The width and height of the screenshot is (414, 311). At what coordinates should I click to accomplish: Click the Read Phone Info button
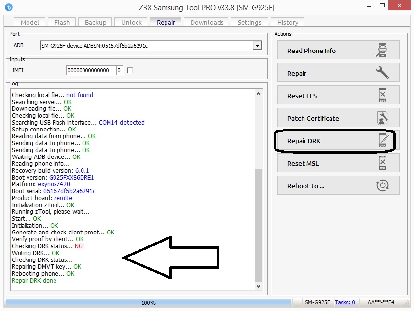tap(338, 50)
